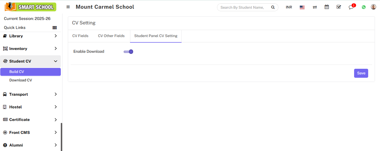Open the task checklist icon
Screen dimensions: 380x151
click(x=339, y=7)
